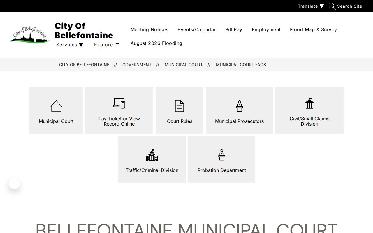The height and width of the screenshot is (233, 373).
Task: Open the Municipal Court tile label
Action: pos(56,121)
